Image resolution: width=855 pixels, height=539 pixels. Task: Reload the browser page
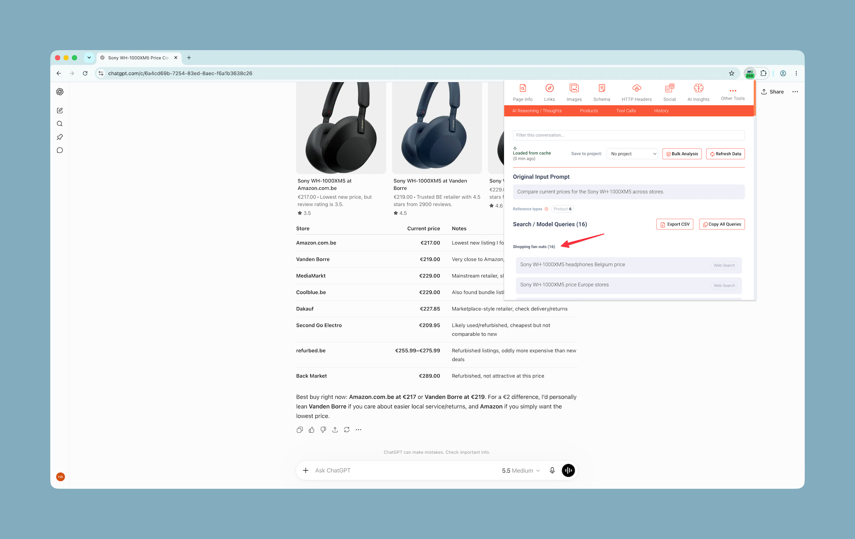click(x=85, y=73)
